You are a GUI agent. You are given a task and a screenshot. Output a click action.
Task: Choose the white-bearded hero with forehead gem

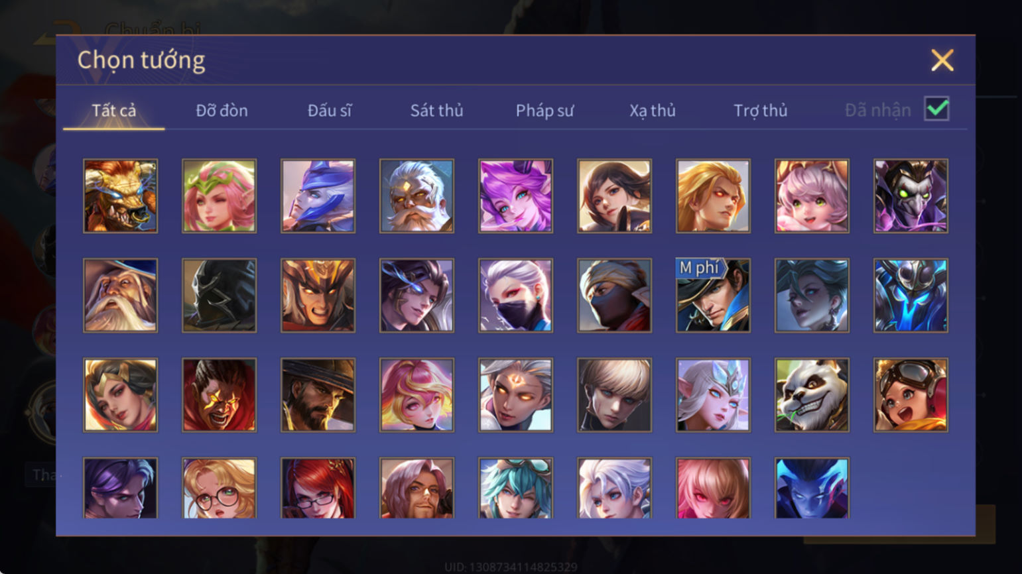point(416,196)
